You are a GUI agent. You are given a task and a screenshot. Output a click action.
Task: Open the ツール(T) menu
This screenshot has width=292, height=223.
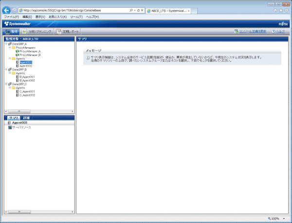pos(76,17)
